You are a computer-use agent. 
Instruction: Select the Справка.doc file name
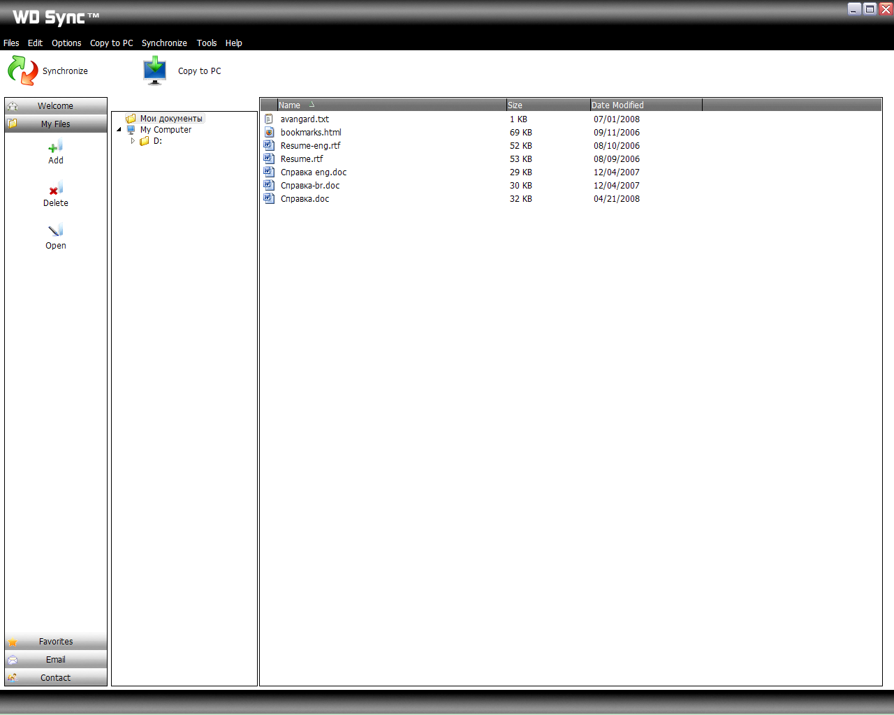(305, 199)
